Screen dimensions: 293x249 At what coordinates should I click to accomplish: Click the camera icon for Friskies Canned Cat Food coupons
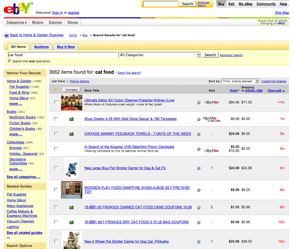71,207
